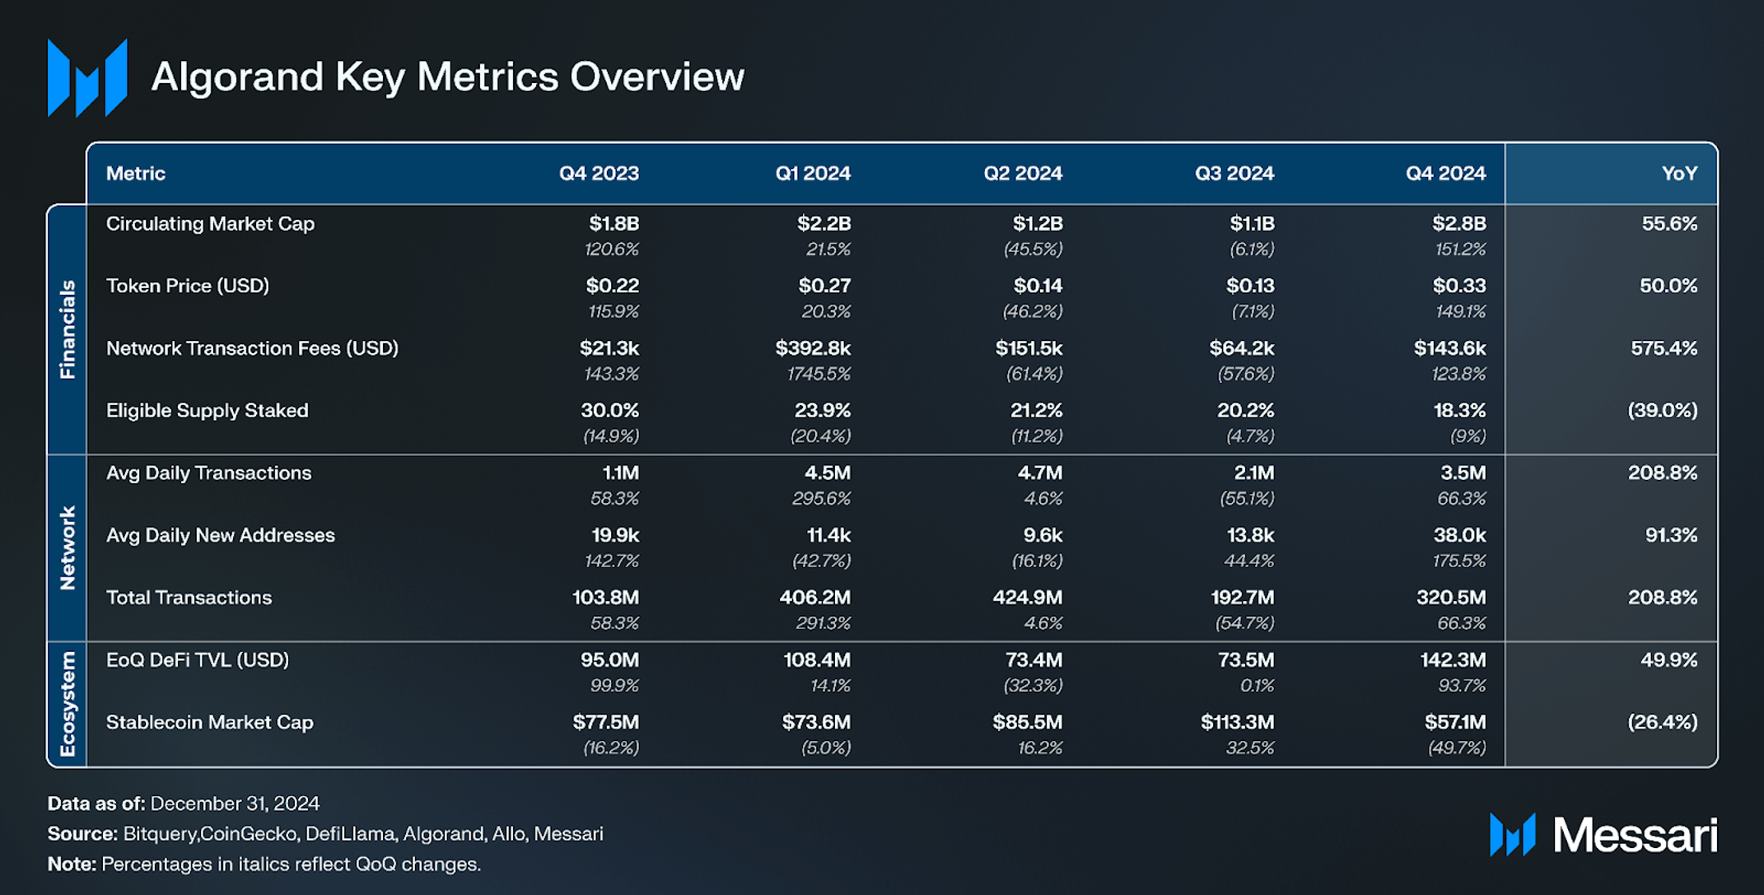The height and width of the screenshot is (895, 1764).
Task: Click the Q1 2024 column header
Action: pyautogui.click(x=812, y=174)
